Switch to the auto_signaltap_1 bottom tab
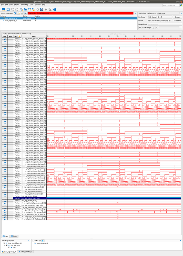Image resolution: width=183 pixels, height=256 pixels. click(x=25, y=252)
